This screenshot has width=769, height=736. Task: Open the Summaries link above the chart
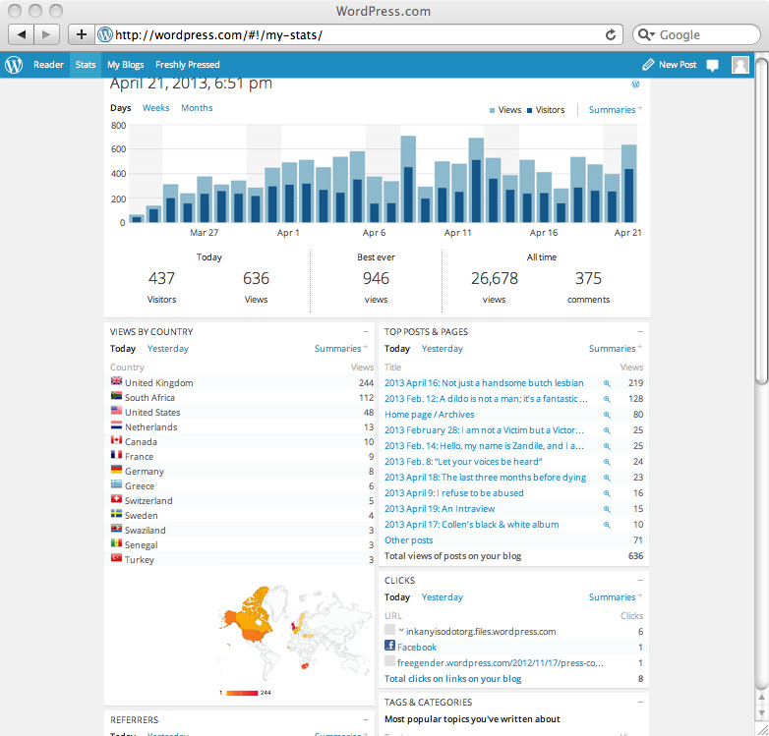pos(613,110)
